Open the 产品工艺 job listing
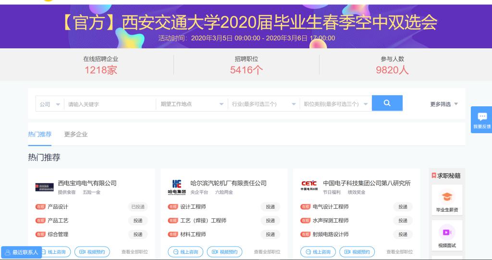492x260 pixels. point(58,221)
